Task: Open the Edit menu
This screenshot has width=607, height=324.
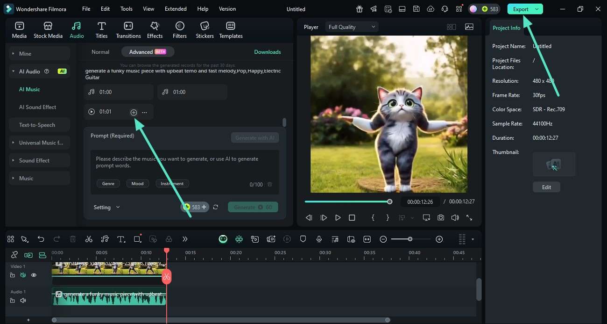Action: [106, 9]
